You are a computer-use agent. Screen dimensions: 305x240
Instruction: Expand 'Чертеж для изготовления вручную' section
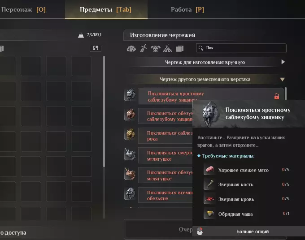tap(208, 62)
